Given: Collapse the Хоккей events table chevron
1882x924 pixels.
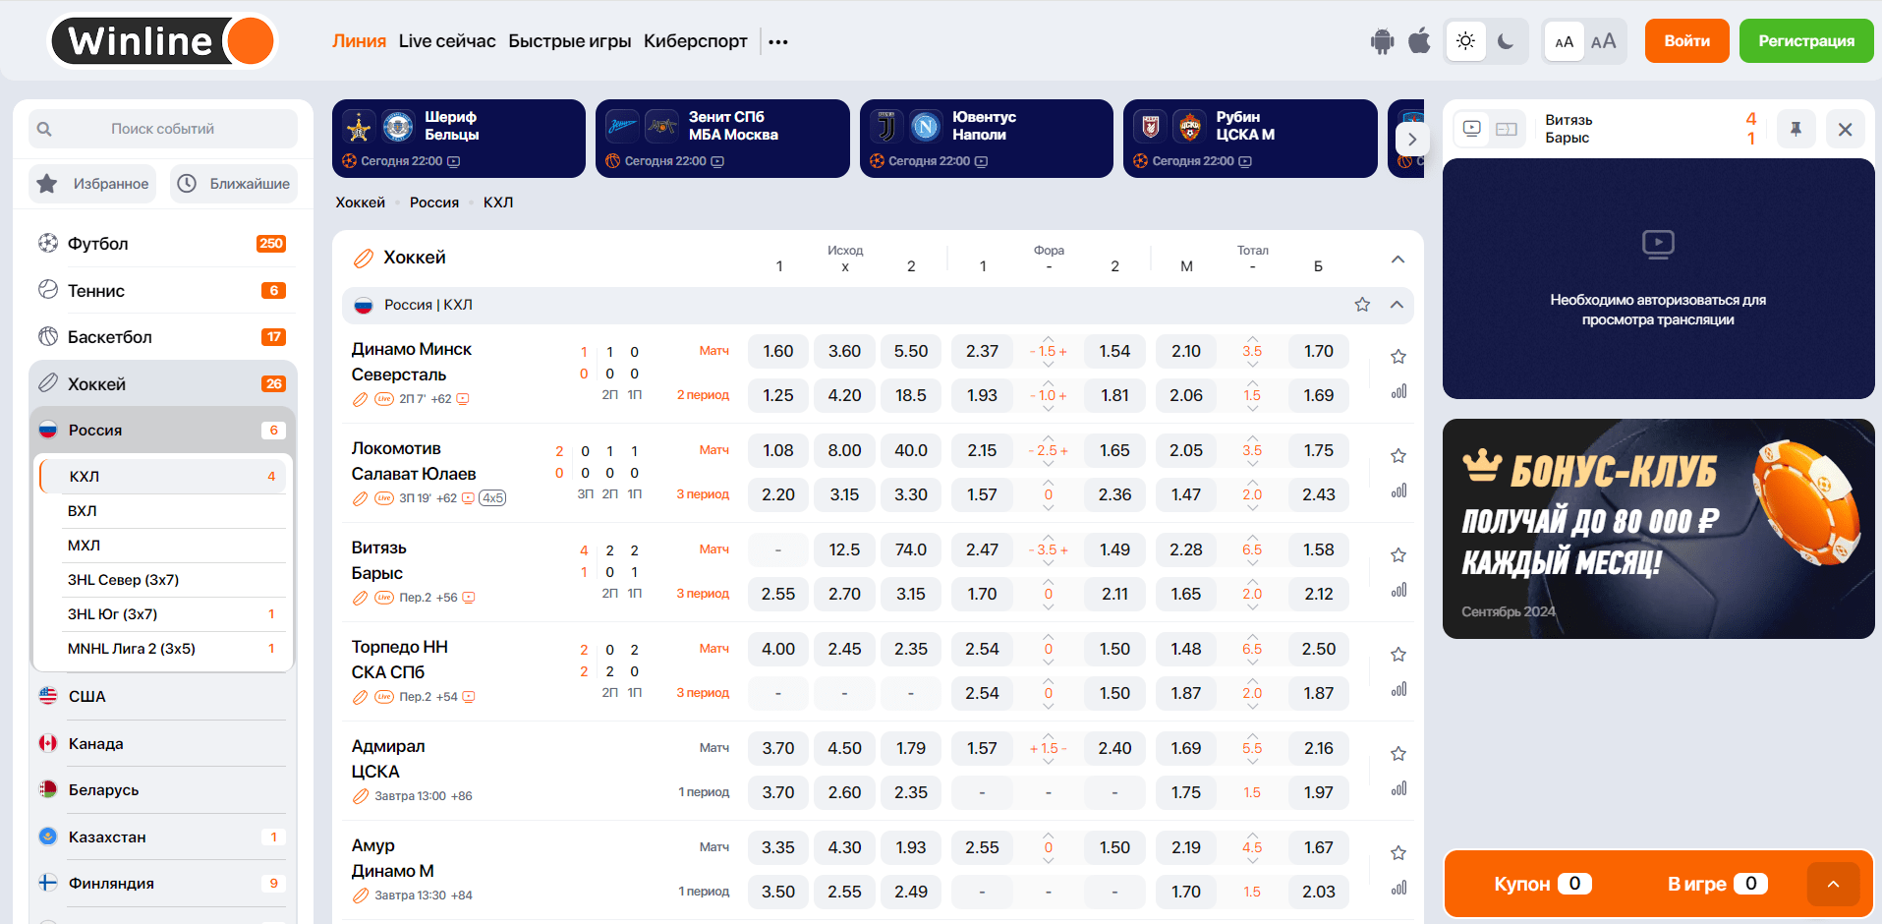Looking at the screenshot, I should [1397, 260].
